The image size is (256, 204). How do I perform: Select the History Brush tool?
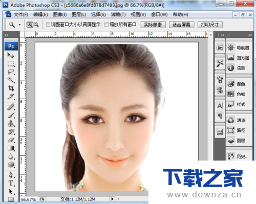click(11, 132)
